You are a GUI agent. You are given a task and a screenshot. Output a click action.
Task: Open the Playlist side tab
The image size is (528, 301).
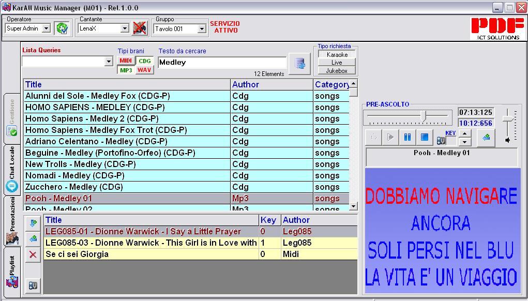[12, 272]
